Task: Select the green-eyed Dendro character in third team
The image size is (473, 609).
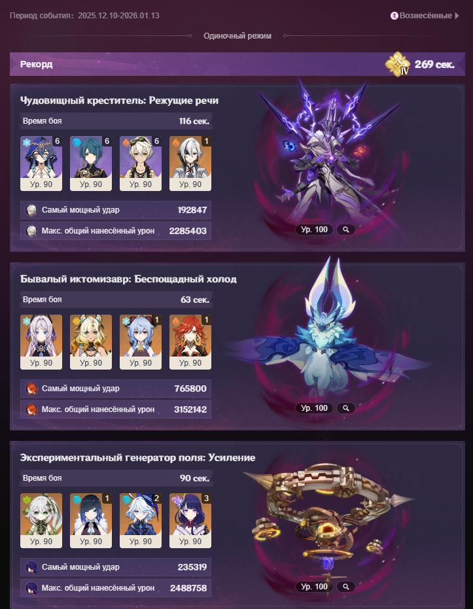Action: (x=41, y=521)
